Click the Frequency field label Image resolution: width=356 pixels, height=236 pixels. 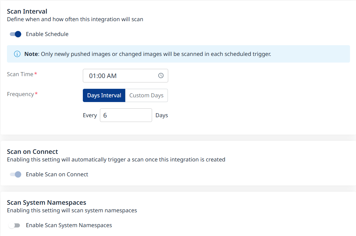[20, 94]
